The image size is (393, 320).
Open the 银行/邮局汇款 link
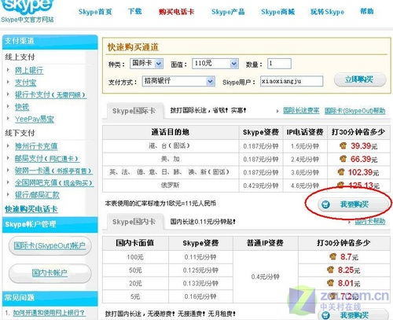(x=37, y=195)
